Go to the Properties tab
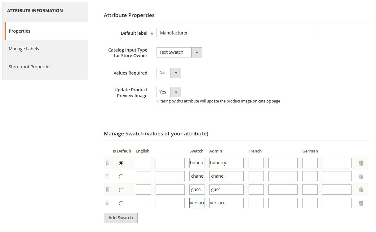The height and width of the screenshot is (232, 376). pos(20,31)
